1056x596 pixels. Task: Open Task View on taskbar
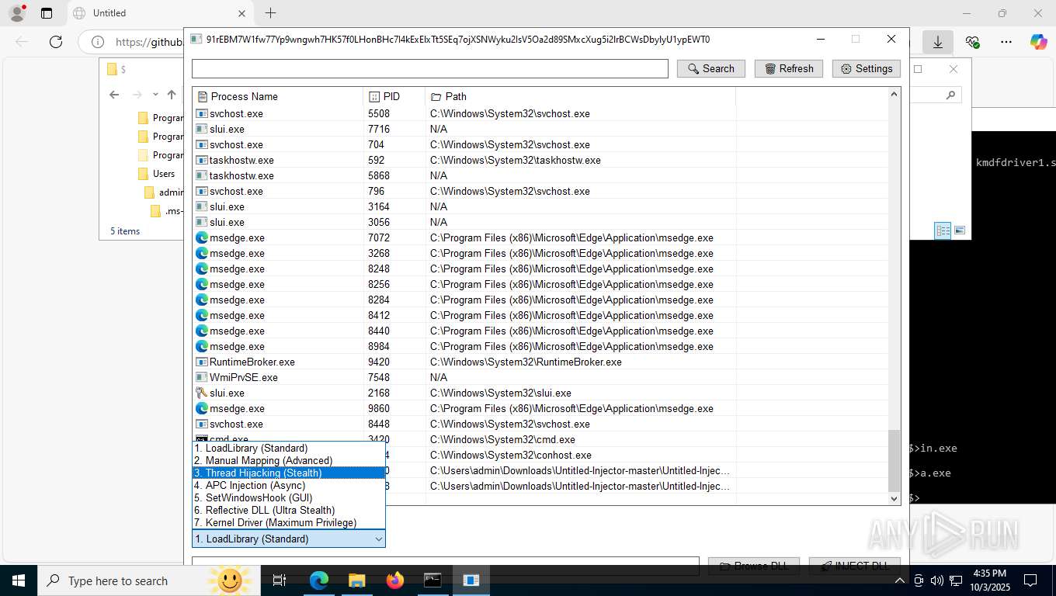pos(280,580)
